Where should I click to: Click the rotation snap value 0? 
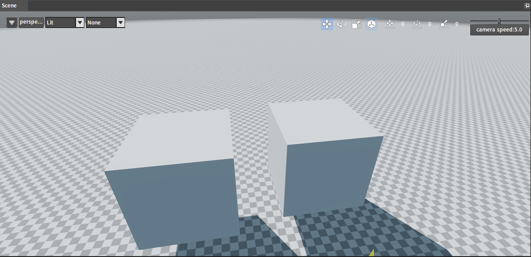pos(430,24)
